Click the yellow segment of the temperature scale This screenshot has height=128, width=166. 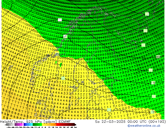tap(43, 125)
